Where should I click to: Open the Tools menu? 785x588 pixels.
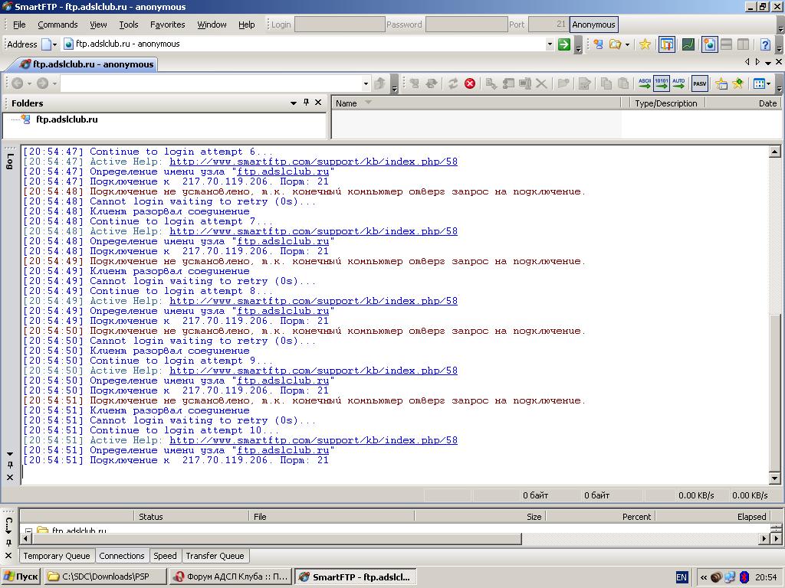click(129, 24)
